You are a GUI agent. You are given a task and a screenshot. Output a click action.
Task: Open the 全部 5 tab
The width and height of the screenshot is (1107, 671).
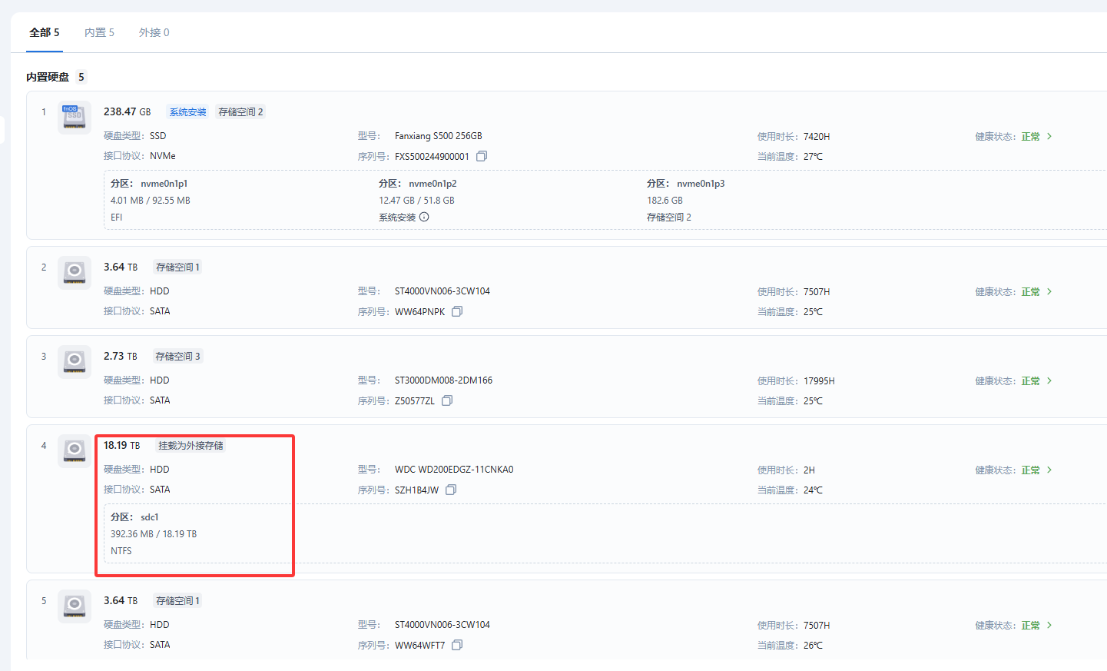45,32
